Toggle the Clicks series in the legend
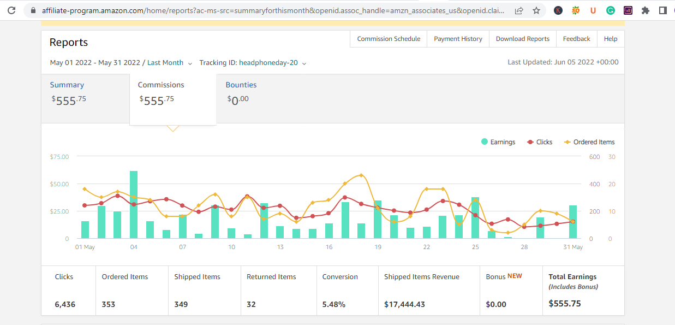The image size is (675, 325). [x=540, y=142]
